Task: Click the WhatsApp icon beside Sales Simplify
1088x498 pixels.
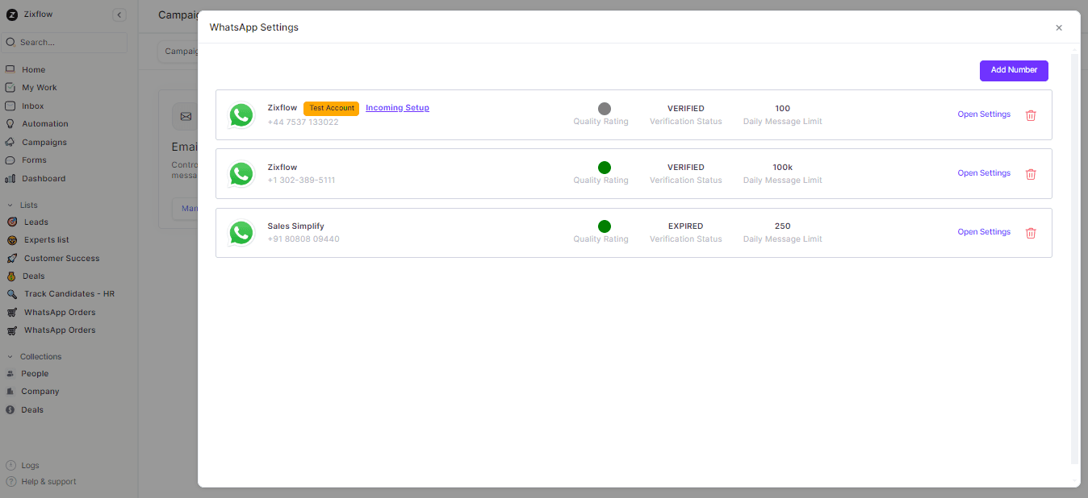Action: tap(241, 232)
